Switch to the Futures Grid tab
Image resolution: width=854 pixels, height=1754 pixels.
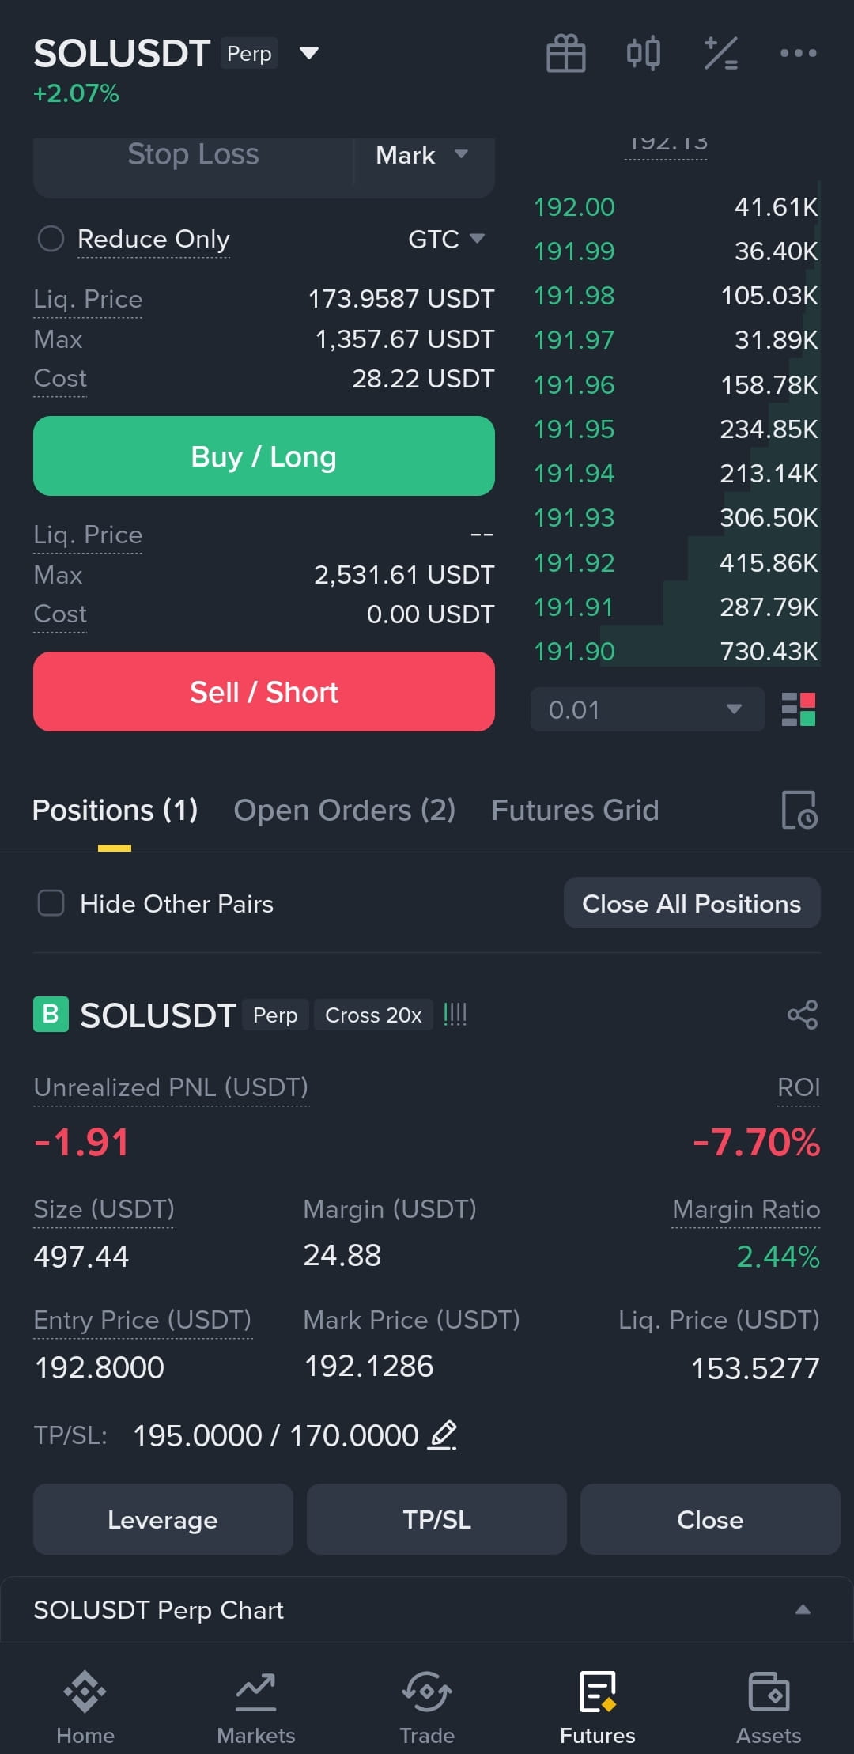(575, 810)
